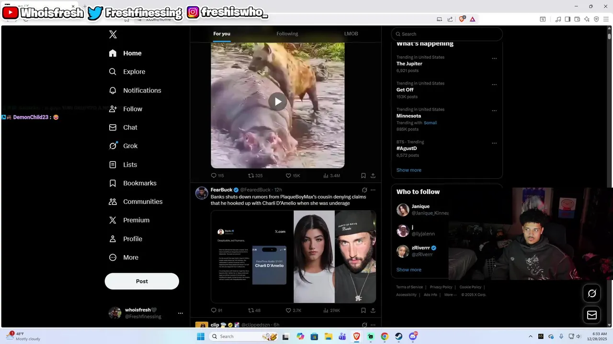Open Premium in the sidebar

129,220
